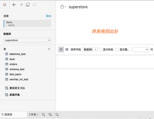Image resolution: width=154 pixels, height=119 pixels.
Task: Open the 排序字段 sort dropdown
Action: tap(90, 50)
